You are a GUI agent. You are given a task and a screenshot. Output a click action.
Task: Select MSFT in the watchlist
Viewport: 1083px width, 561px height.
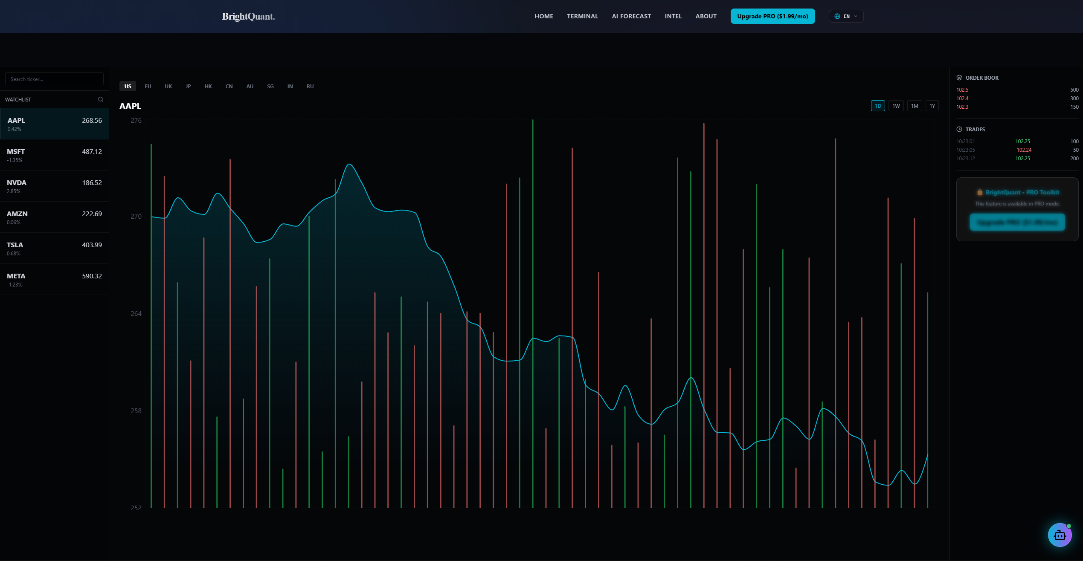[54, 155]
